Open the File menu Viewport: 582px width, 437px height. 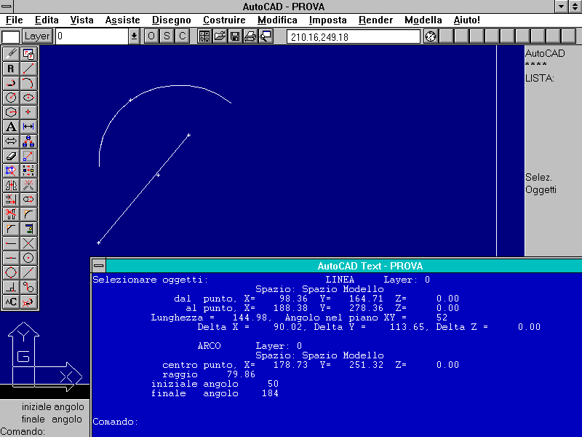[x=15, y=20]
